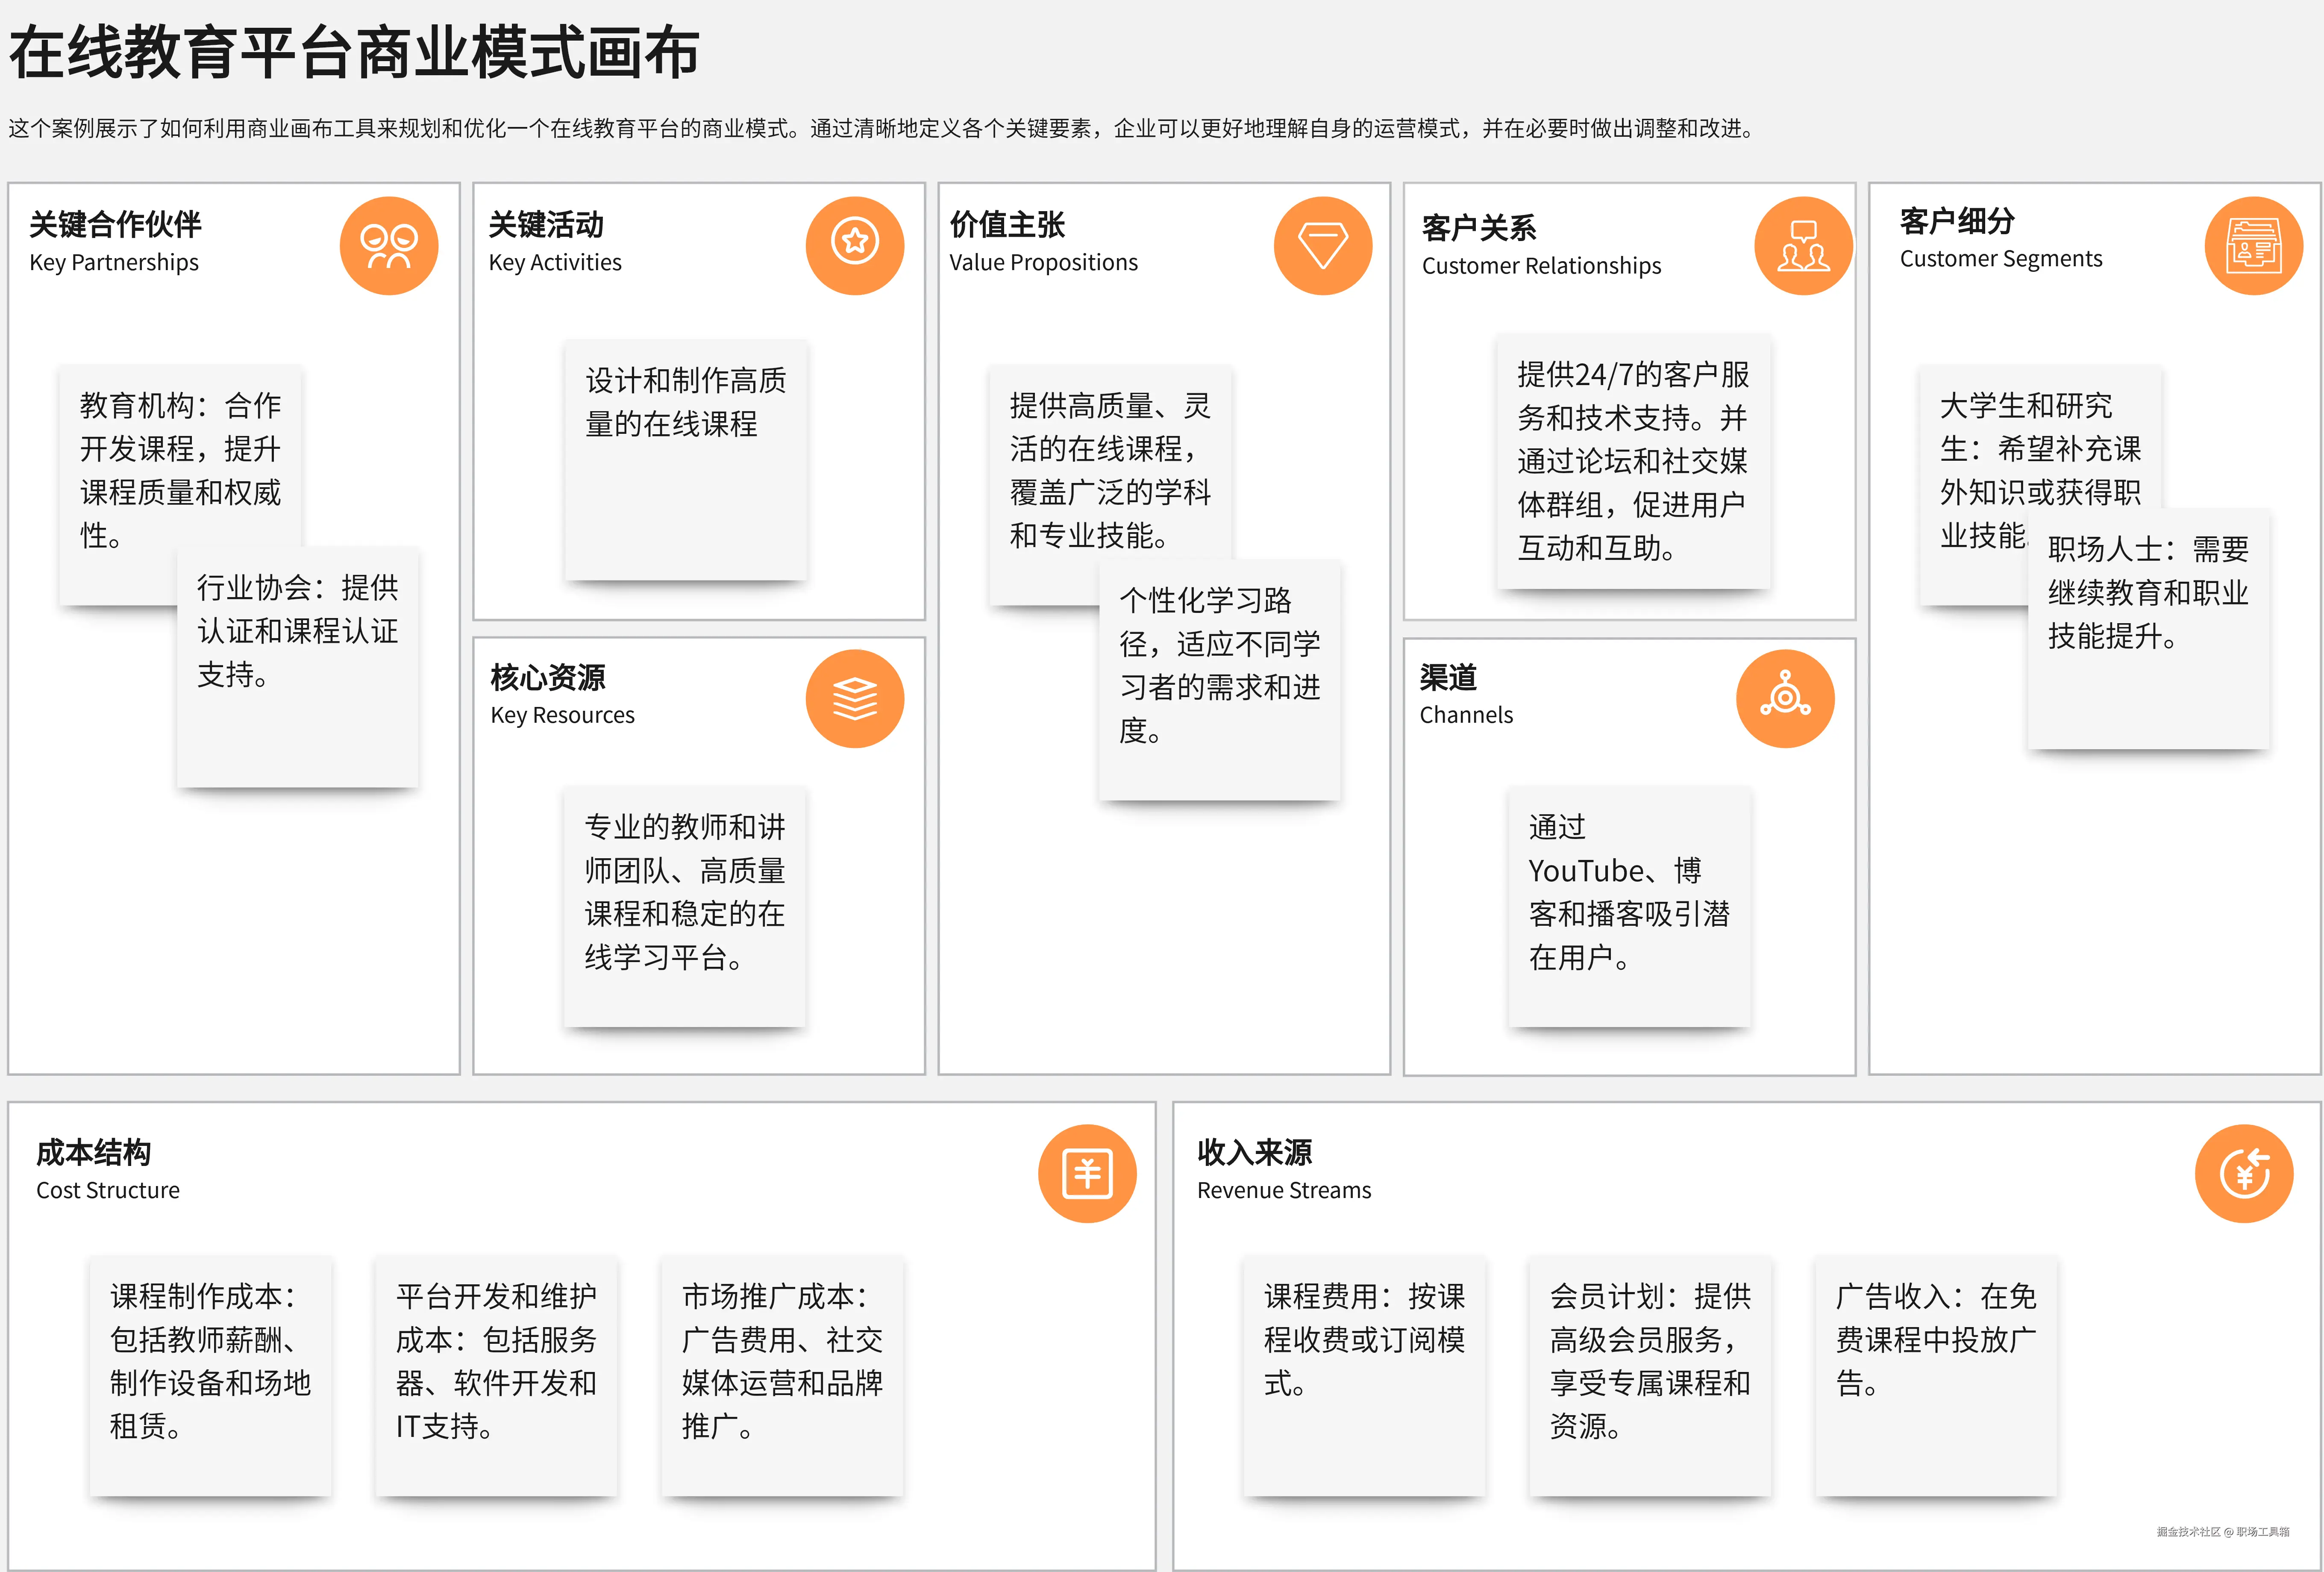Select the 行业协会 sticky note
This screenshot has width=2324, height=1572.
tap(298, 680)
